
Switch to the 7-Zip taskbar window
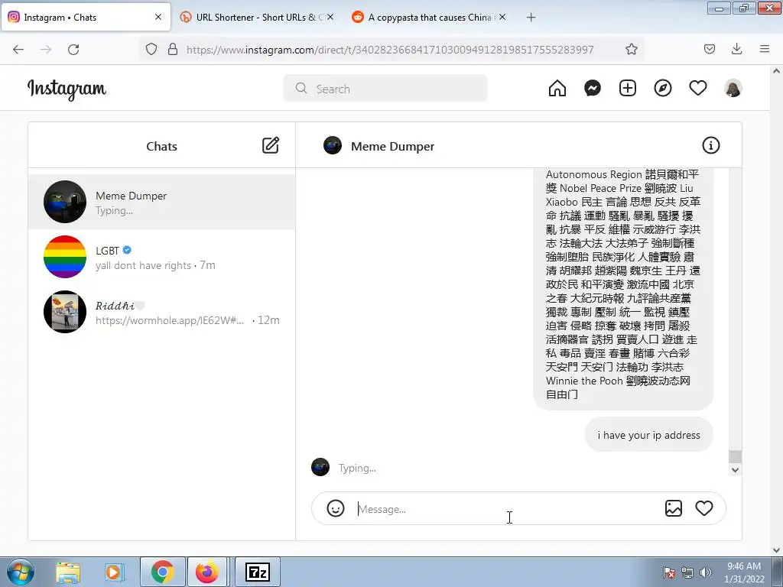(x=258, y=572)
